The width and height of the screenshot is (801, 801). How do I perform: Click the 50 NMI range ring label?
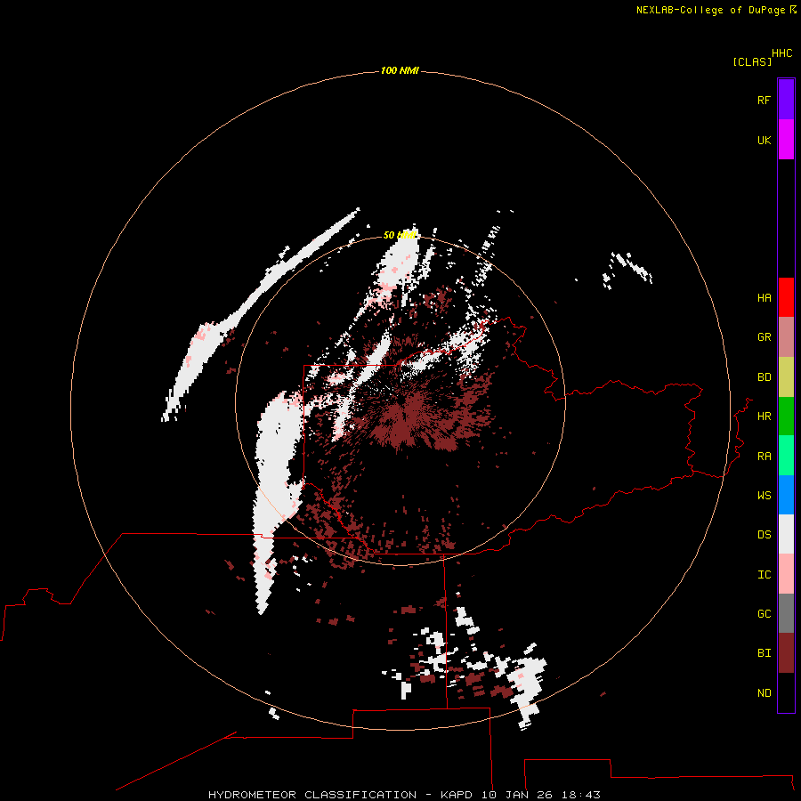400,235
